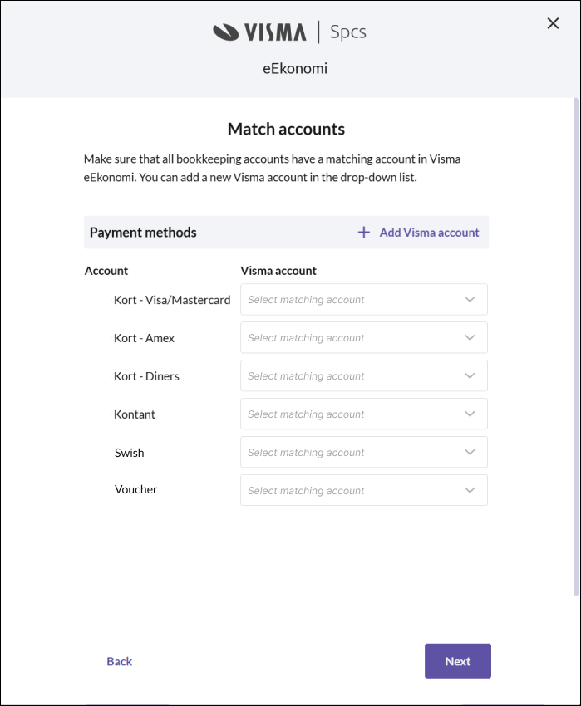Expand chevron for Kort - Visa/Mastercard
This screenshot has width=581, height=706.
click(x=470, y=299)
